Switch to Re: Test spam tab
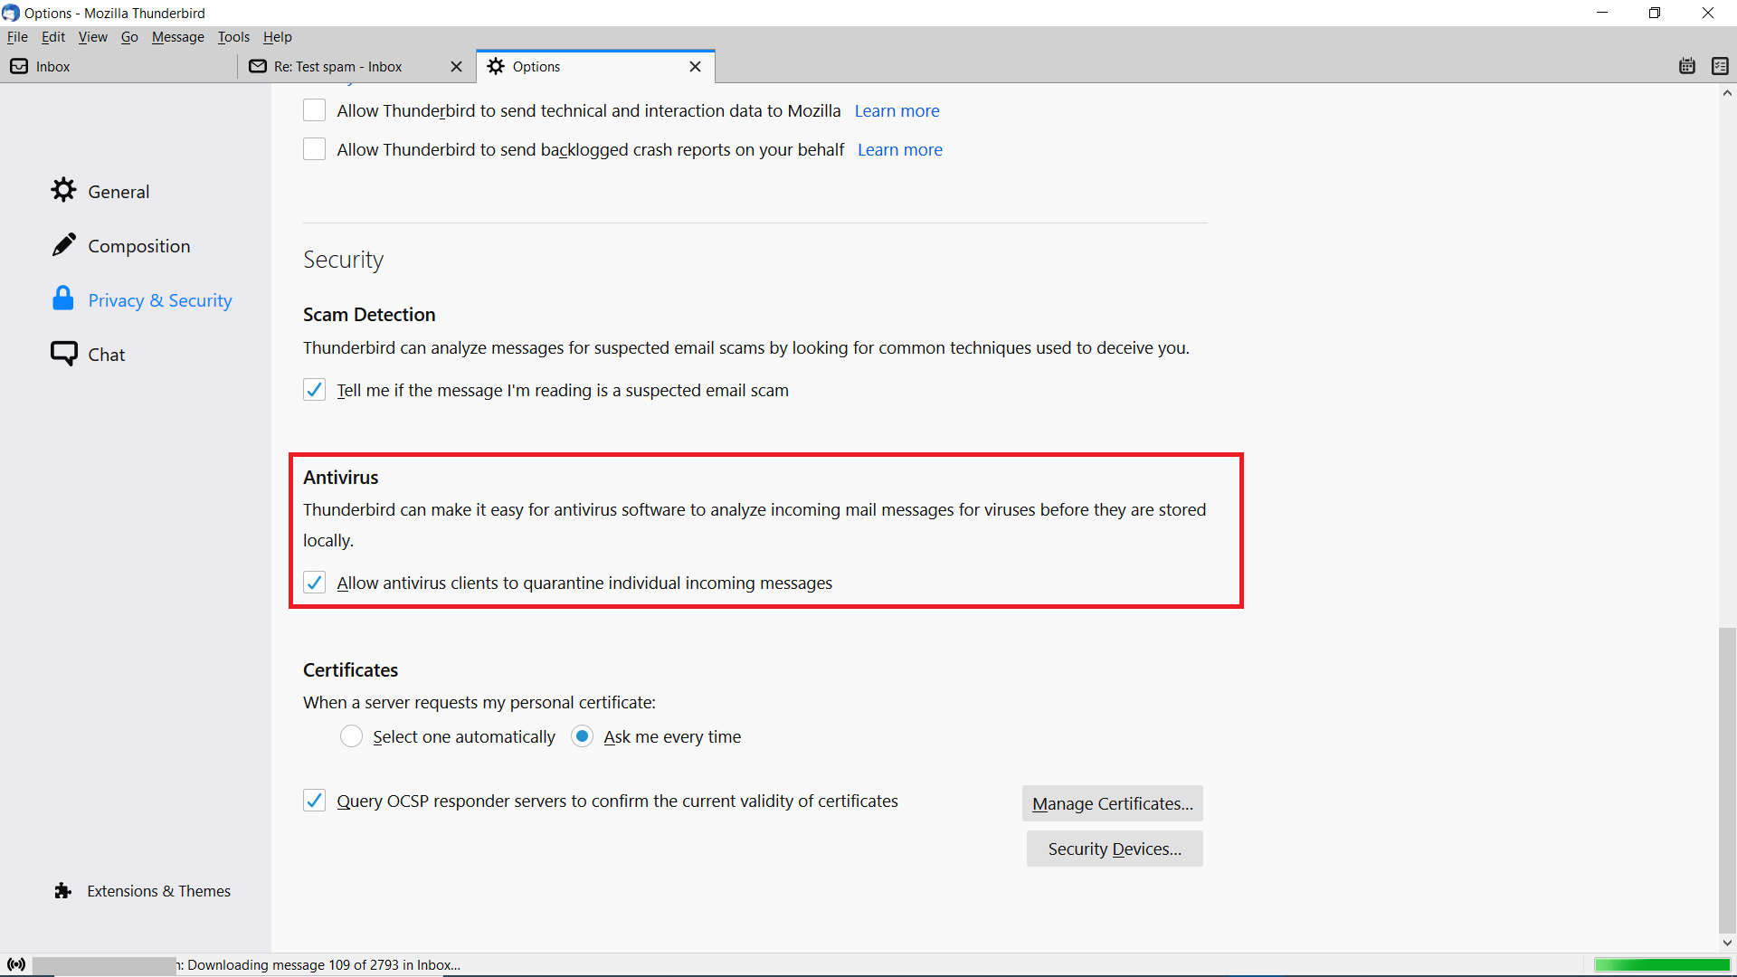Screen dimensions: 1737x977 point(339,67)
